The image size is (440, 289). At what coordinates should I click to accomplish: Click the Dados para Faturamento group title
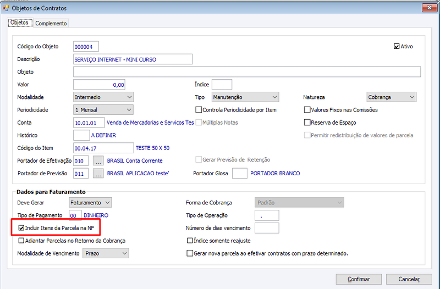pos(51,192)
